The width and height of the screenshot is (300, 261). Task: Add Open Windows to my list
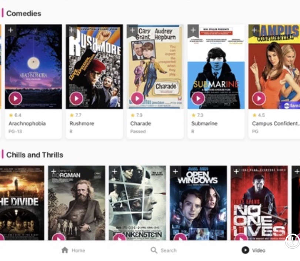point(175,171)
